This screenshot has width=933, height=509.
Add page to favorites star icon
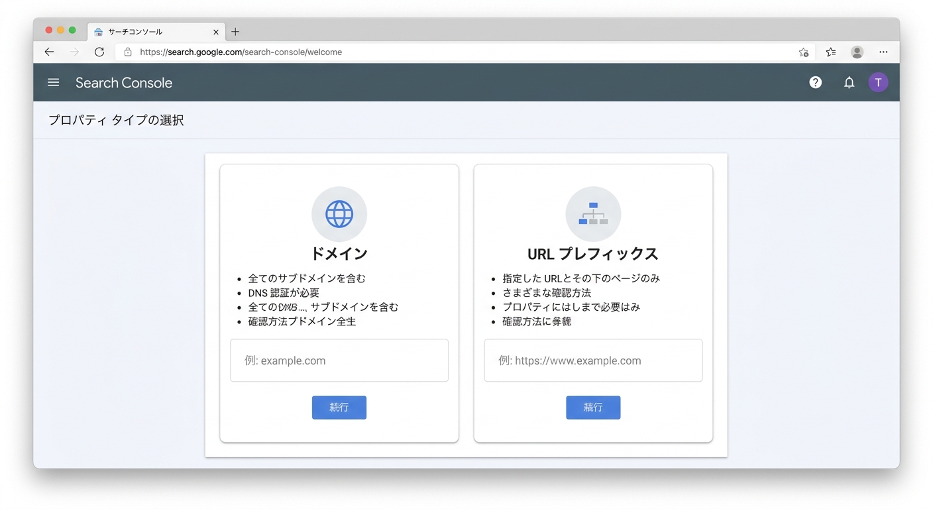click(x=804, y=52)
